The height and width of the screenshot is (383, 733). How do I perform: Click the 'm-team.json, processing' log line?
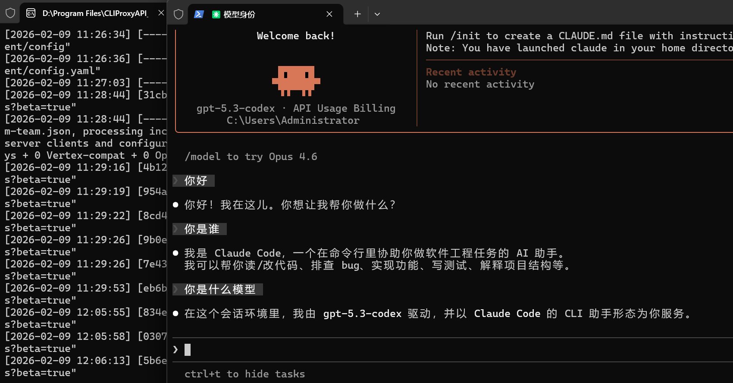pos(85,131)
